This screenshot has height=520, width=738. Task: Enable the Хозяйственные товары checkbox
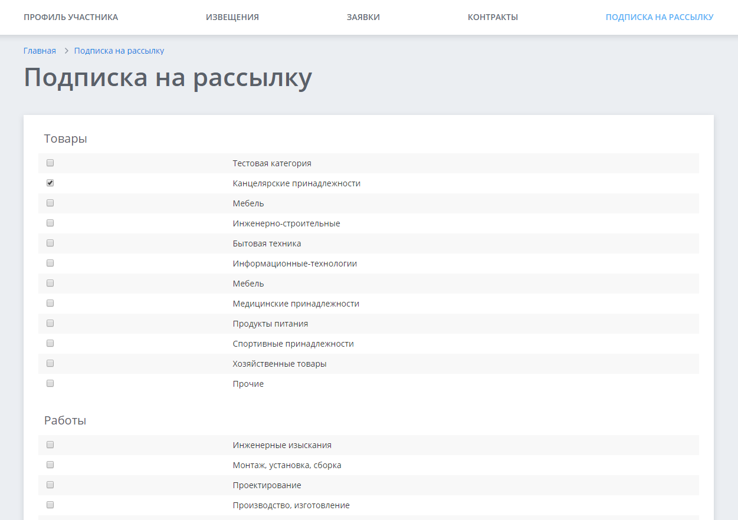pos(50,363)
